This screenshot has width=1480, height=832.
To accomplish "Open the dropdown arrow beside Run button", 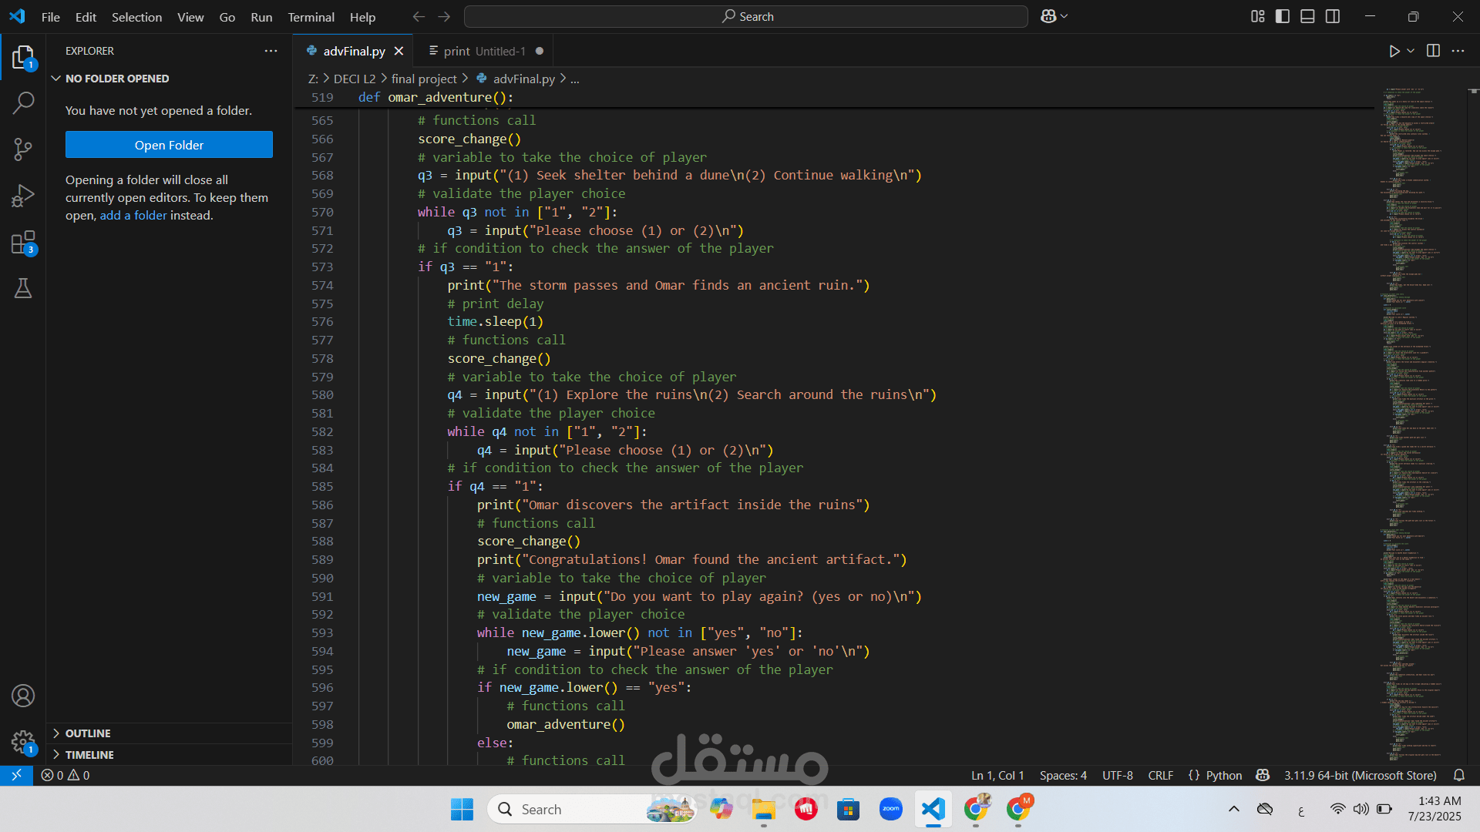I will [1411, 51].
